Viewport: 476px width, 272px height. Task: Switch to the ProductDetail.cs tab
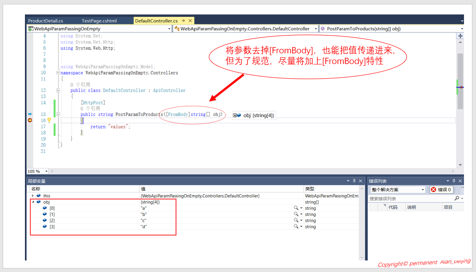click(x=45, y=20)
